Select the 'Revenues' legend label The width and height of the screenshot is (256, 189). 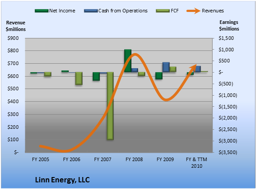point(213,11)
